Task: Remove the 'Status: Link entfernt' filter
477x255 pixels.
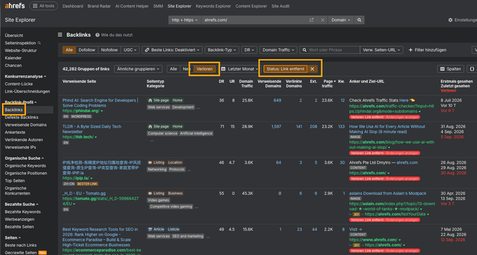Action: [312, 69]
